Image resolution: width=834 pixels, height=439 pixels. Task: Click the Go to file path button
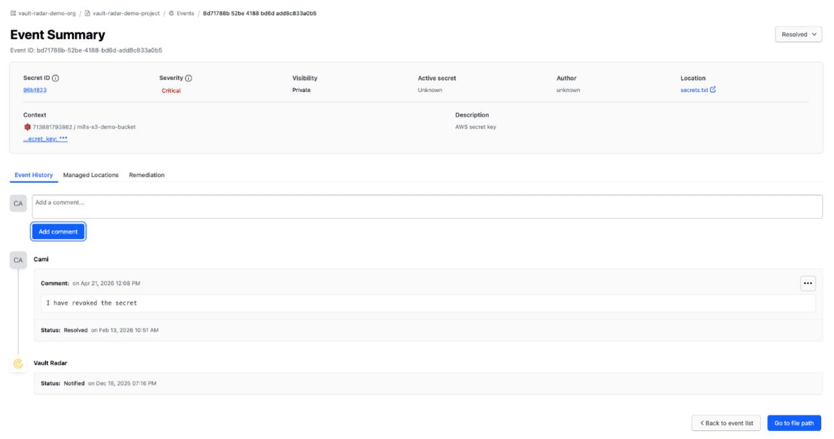pyautogui.click(x=794, y=423)
